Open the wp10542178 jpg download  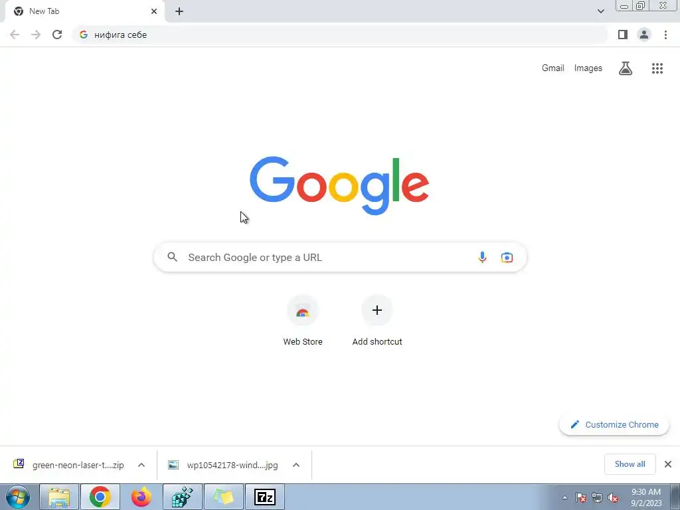point(223,465)
